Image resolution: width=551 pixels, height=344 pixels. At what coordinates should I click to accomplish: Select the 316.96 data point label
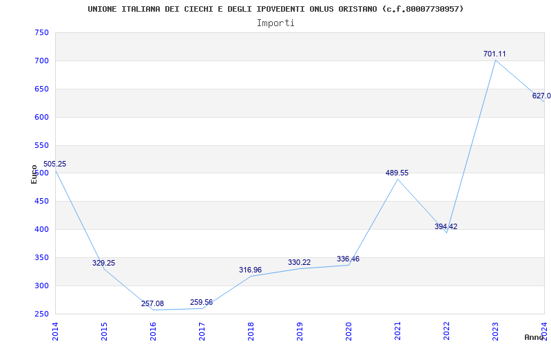coord(250,270)
